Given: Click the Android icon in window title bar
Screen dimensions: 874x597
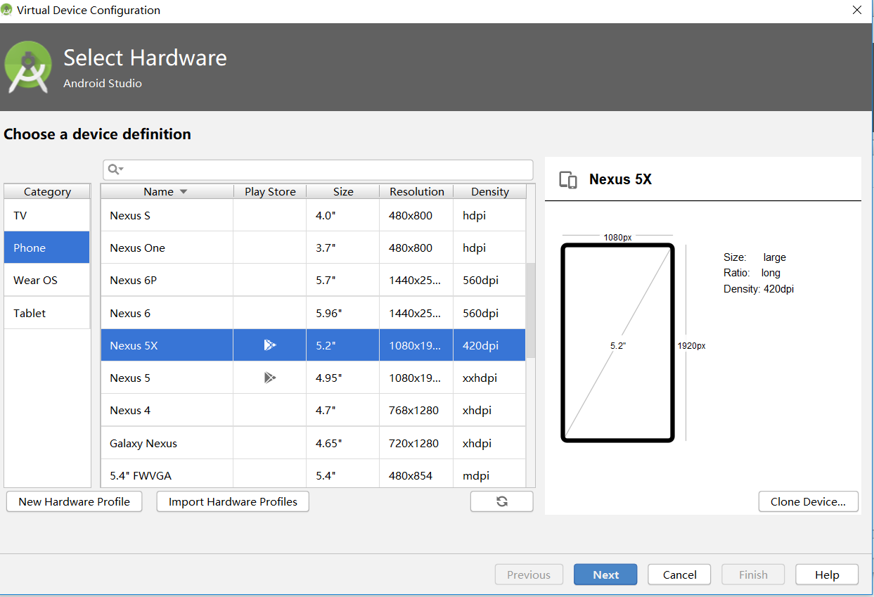Looking at the screenshot, I should pos(7,10).
